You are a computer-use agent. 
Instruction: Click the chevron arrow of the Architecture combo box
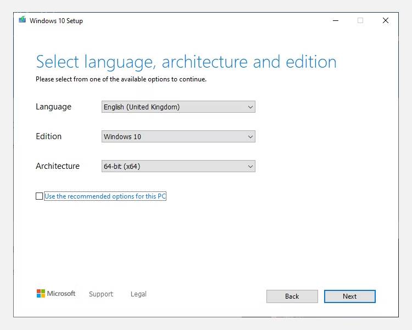250,166
